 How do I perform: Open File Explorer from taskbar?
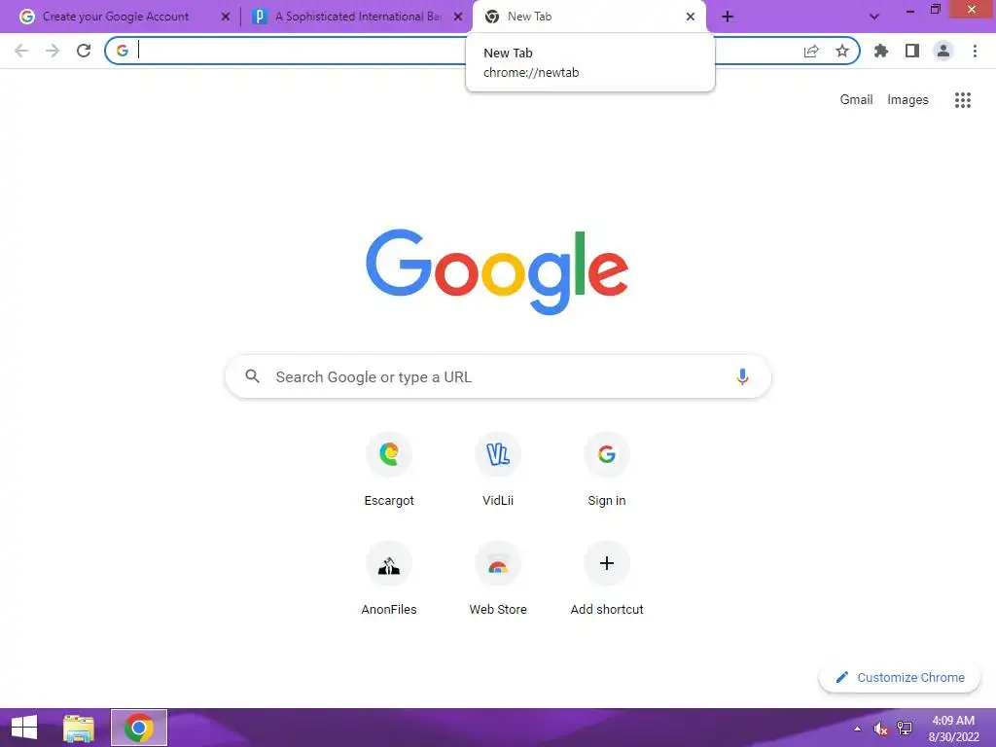coord(79,728)
